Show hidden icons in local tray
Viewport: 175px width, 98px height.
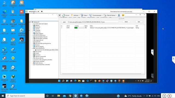point(144,96)
